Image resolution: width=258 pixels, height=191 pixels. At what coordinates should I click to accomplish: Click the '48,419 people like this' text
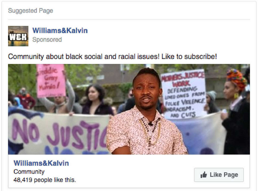tap(45, 180)
